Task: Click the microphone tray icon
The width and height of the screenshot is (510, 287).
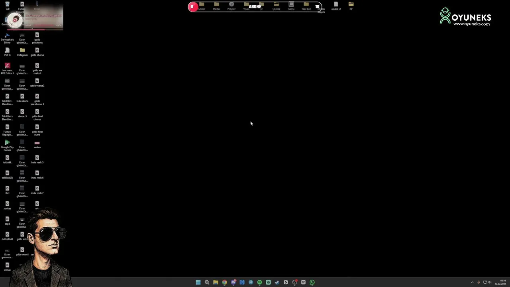Action: pyautogui.click(x=479, y=282)
